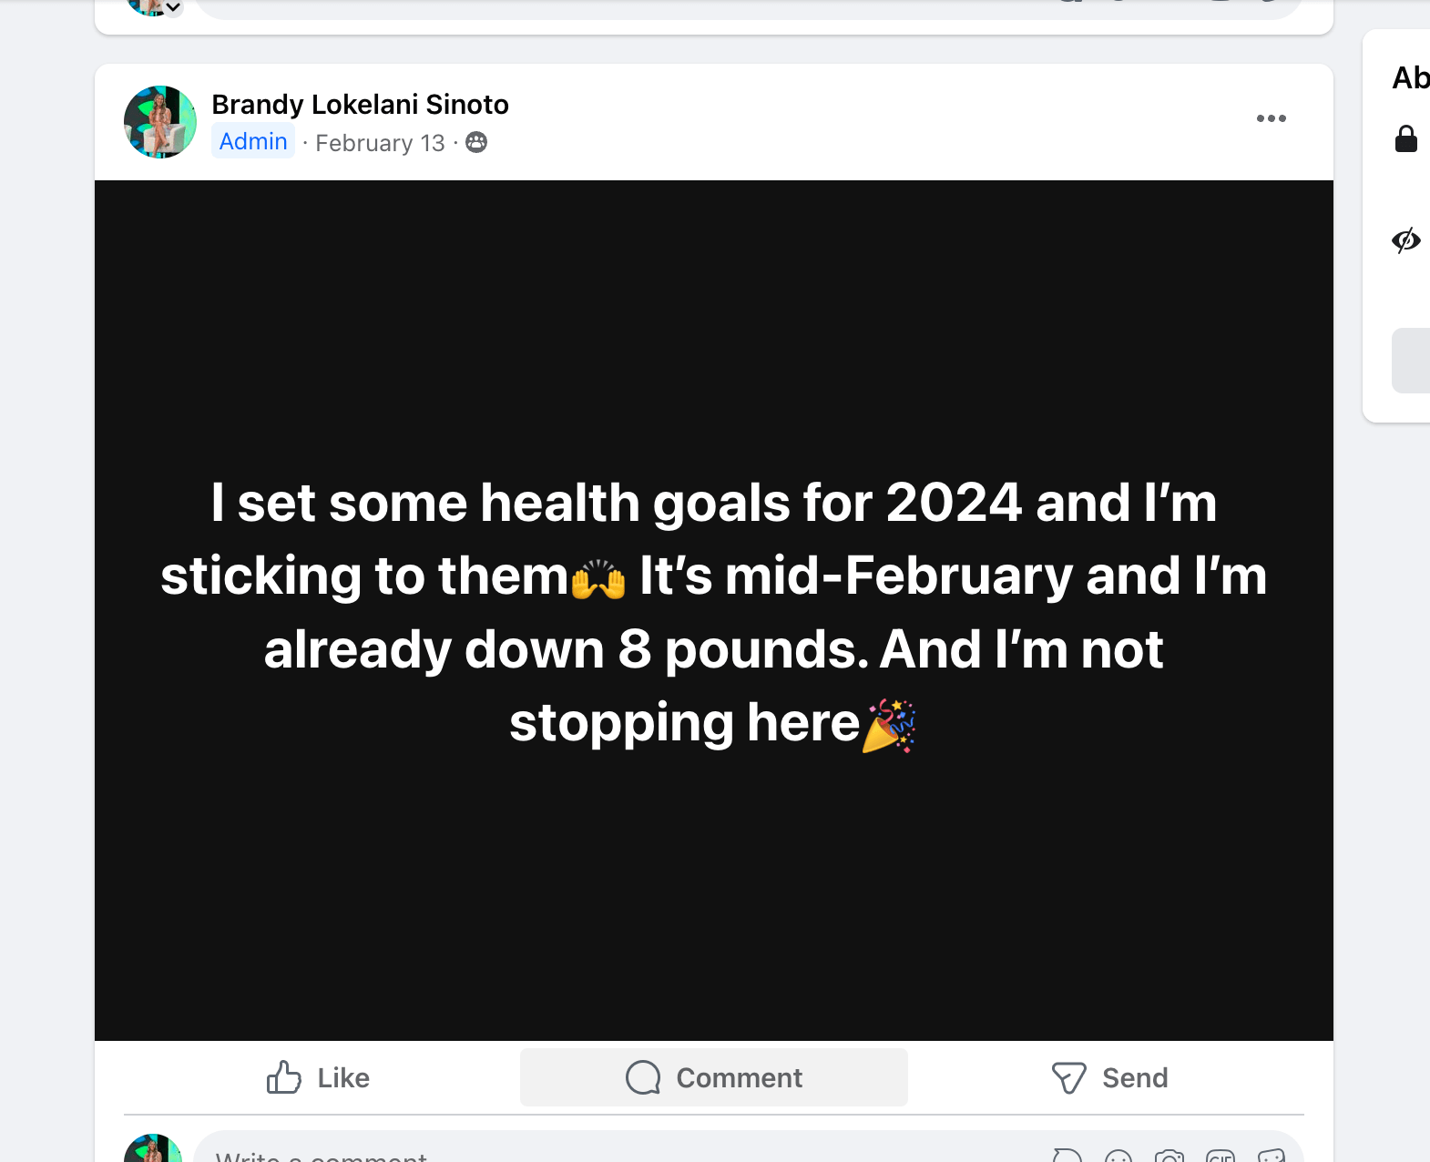Click the thumbs-up Like icon
The image size is (1430, 1162).
(283, 1077)
